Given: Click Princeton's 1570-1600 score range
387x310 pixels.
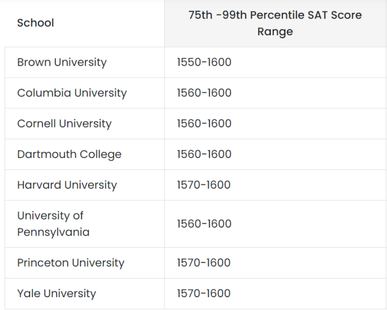Looking at the screenshot, I should click(x=203, y=263).
